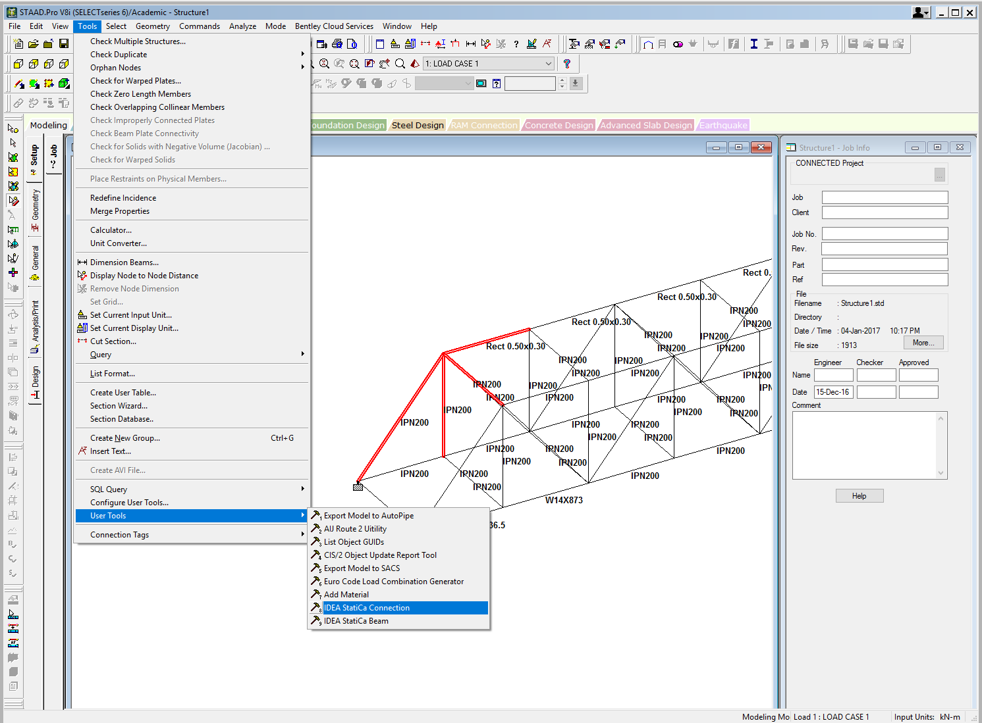Click into the Client input field
The width and height of the screenshot is (982, 723).
(885, 212)
